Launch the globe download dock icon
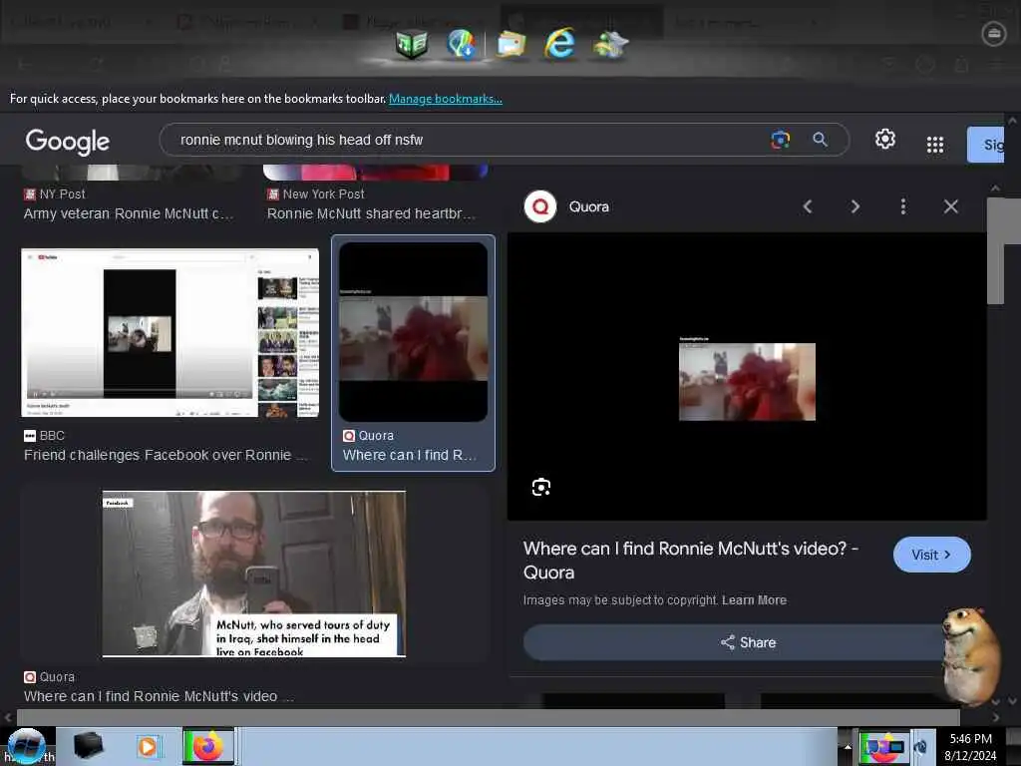This screenshot has height=766, width=1021. (462, 44)
